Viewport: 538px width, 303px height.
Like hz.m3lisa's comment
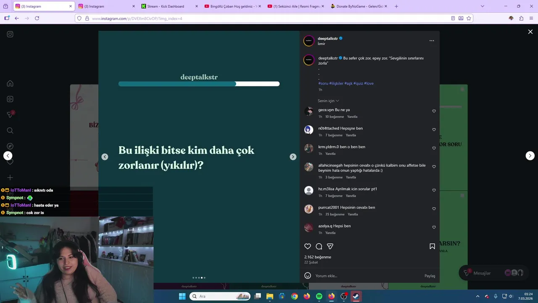[434, 190]
